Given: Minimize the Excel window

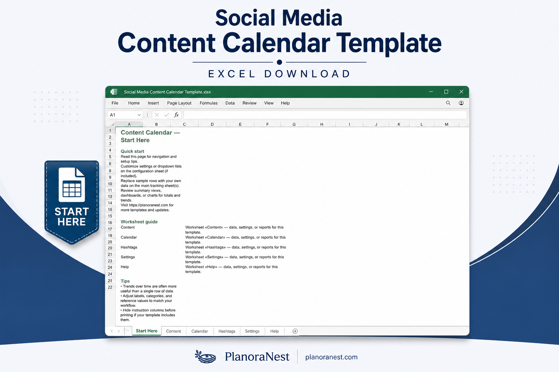Looking at the screenshot, I should point(431,92).
